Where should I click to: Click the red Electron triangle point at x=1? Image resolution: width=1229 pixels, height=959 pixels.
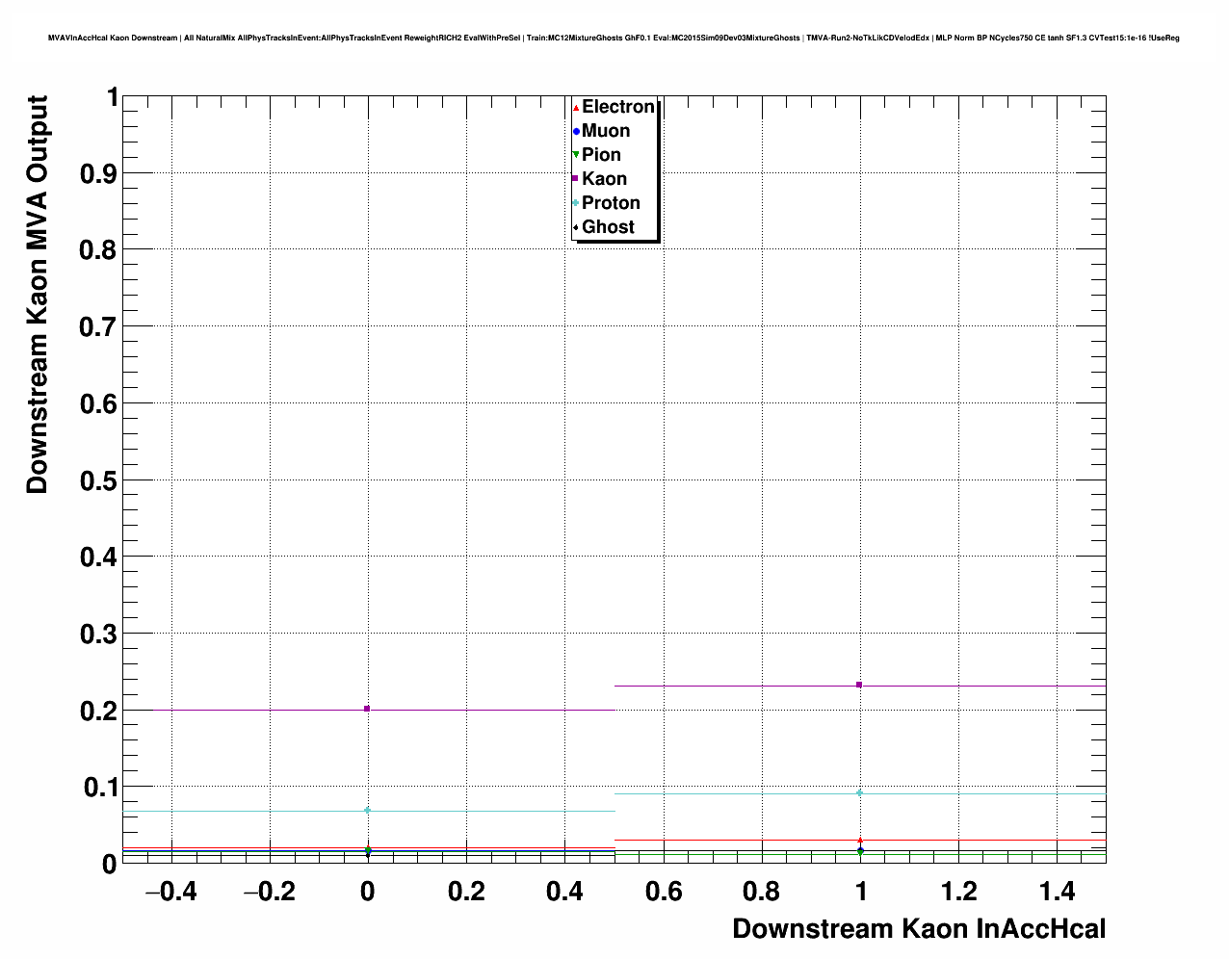point(859,840)
